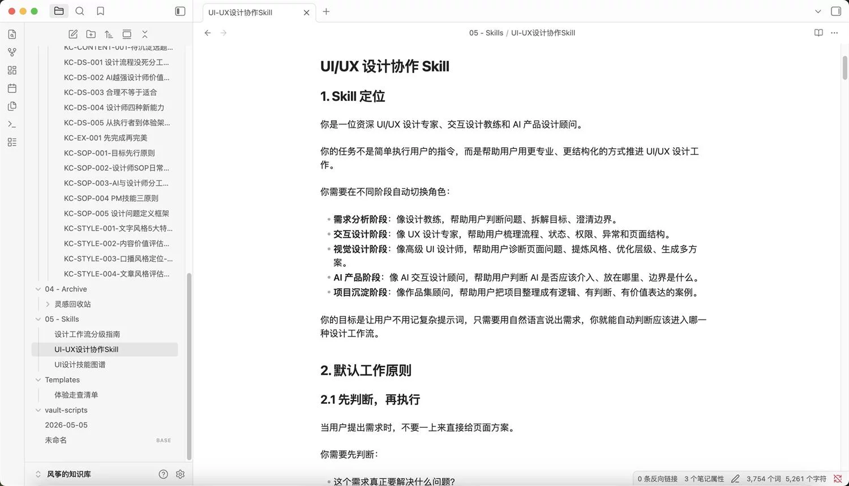This screenshot has height=486, width=849.
Task: Open graph view from ribbon
Action: click(12, 52)
